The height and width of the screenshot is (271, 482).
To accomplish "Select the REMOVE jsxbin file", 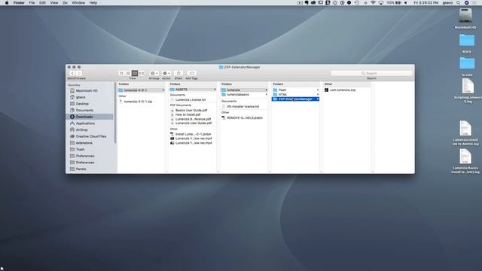I will 244,117.
